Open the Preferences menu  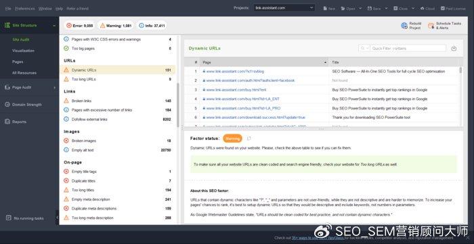pos(25,9)
